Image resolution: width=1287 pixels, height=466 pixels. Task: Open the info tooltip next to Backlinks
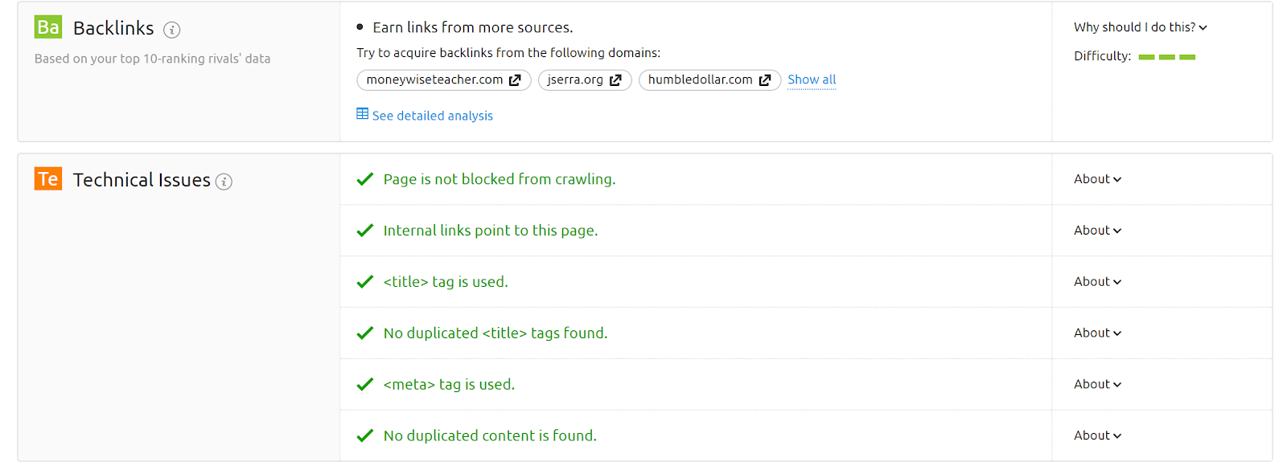tap(171, 28)
